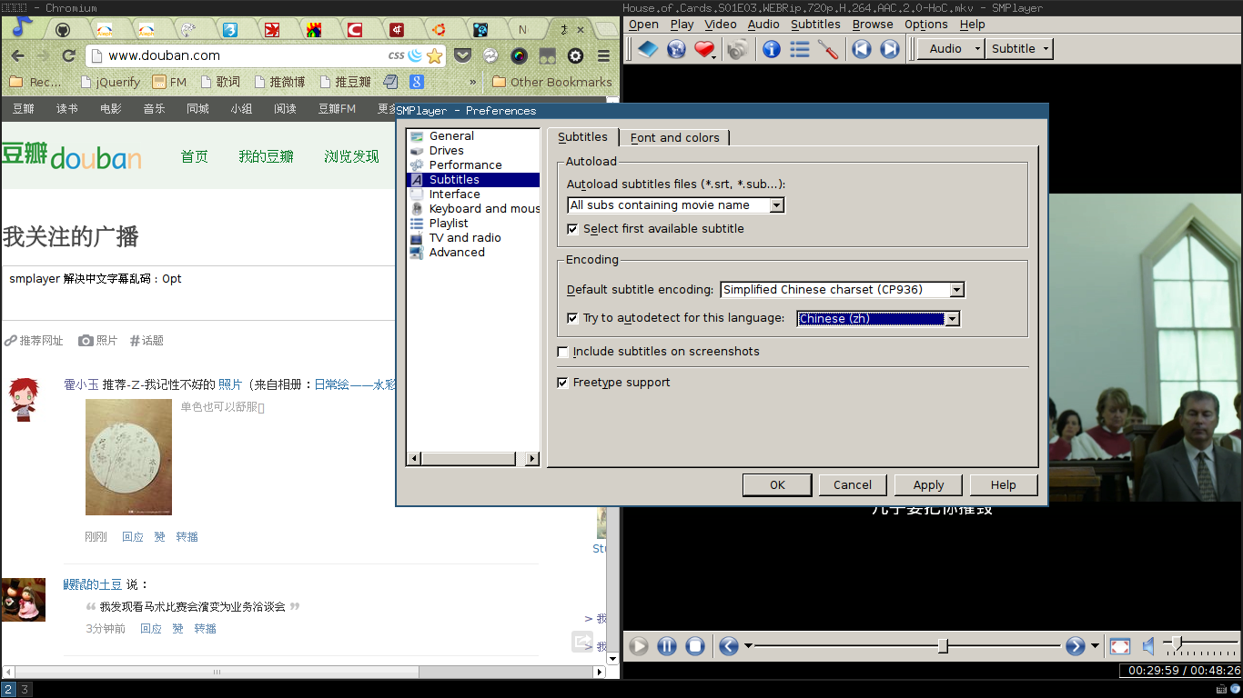
Task: Toggle fullscreen with the red-arrows icon
Action: [1120, 646]
